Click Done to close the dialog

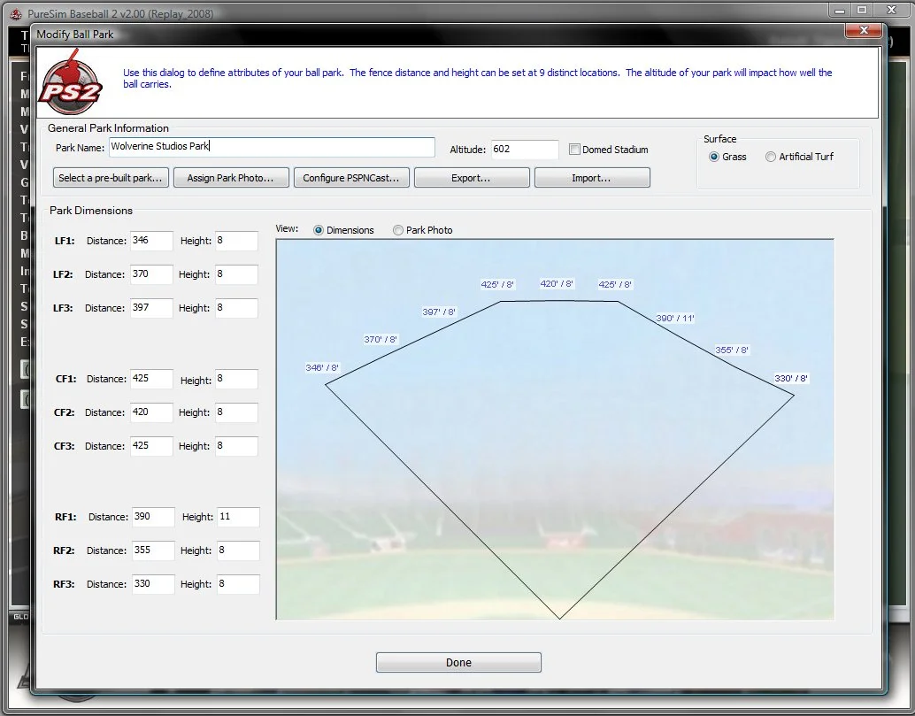tap(458, 661)
